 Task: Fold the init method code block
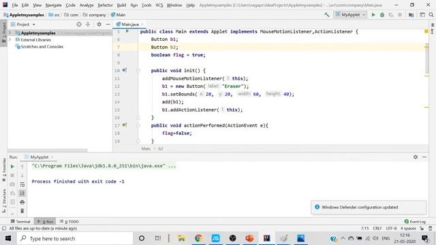[x=138, y=71]
